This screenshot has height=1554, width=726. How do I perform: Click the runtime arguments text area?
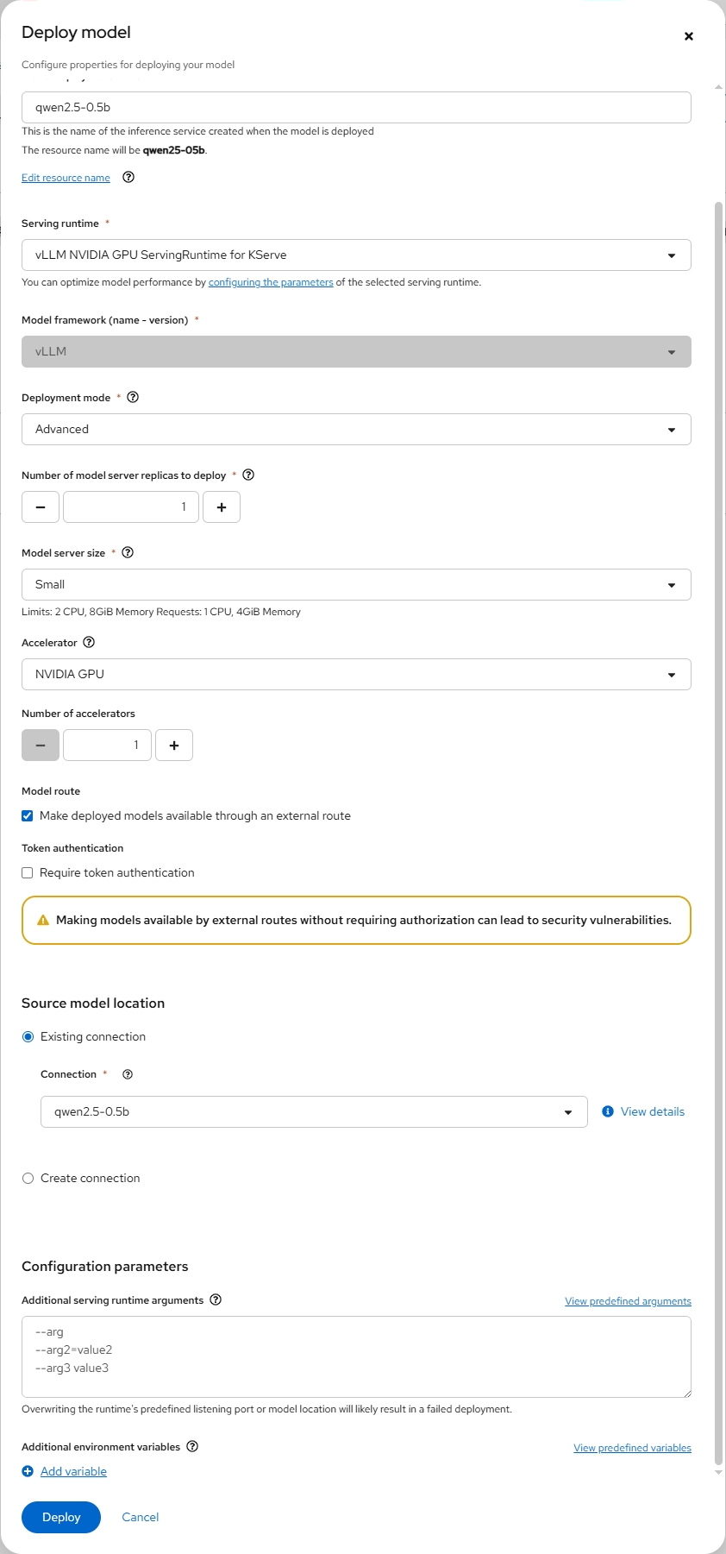coord(356,1356)
